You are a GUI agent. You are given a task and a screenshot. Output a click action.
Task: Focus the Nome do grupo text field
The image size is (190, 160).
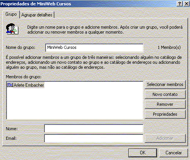[94, 48]
